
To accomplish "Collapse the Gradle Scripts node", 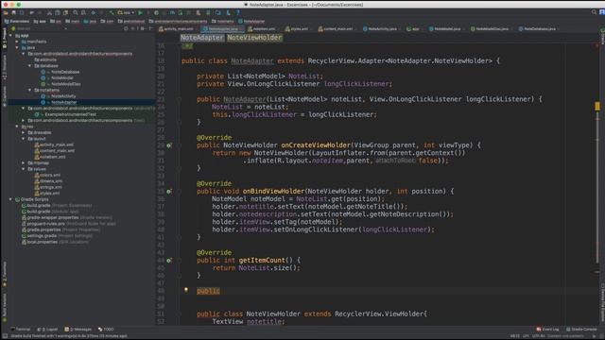I will 10,199.
